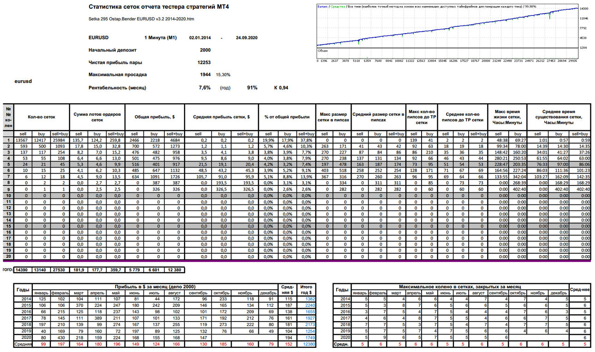Click "Баланс" in the chart legend
Image resolution: width=595 pixels, height=352 pixels.
tap(323, 6)
